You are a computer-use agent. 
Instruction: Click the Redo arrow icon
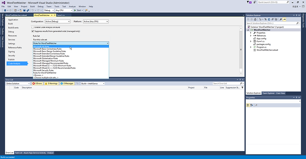tap(38, 10)
